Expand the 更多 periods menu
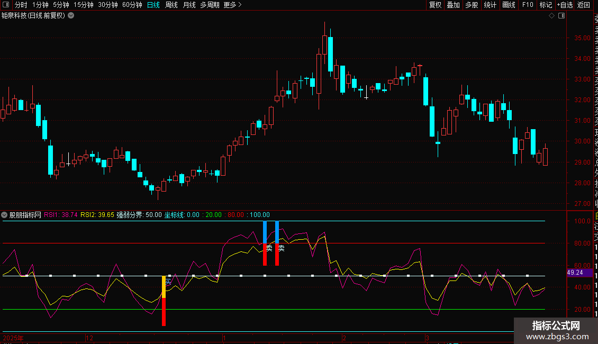The height and width of the screenshot is (344, 598). click(x=232, y=5)
